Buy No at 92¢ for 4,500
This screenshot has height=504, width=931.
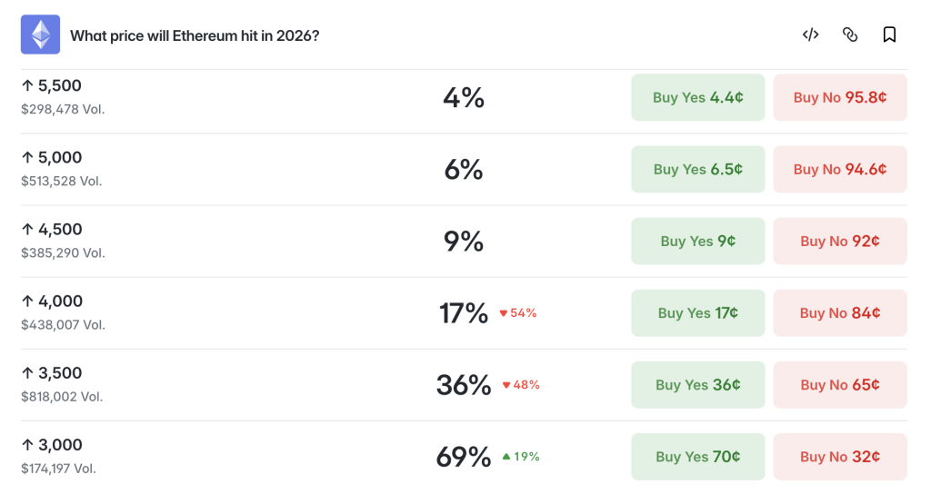click(x=839, y=241)
